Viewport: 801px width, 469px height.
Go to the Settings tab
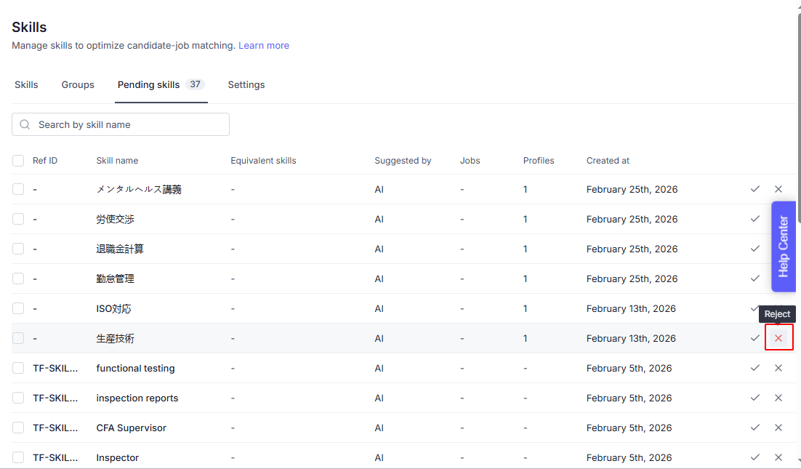click(246, 85)
